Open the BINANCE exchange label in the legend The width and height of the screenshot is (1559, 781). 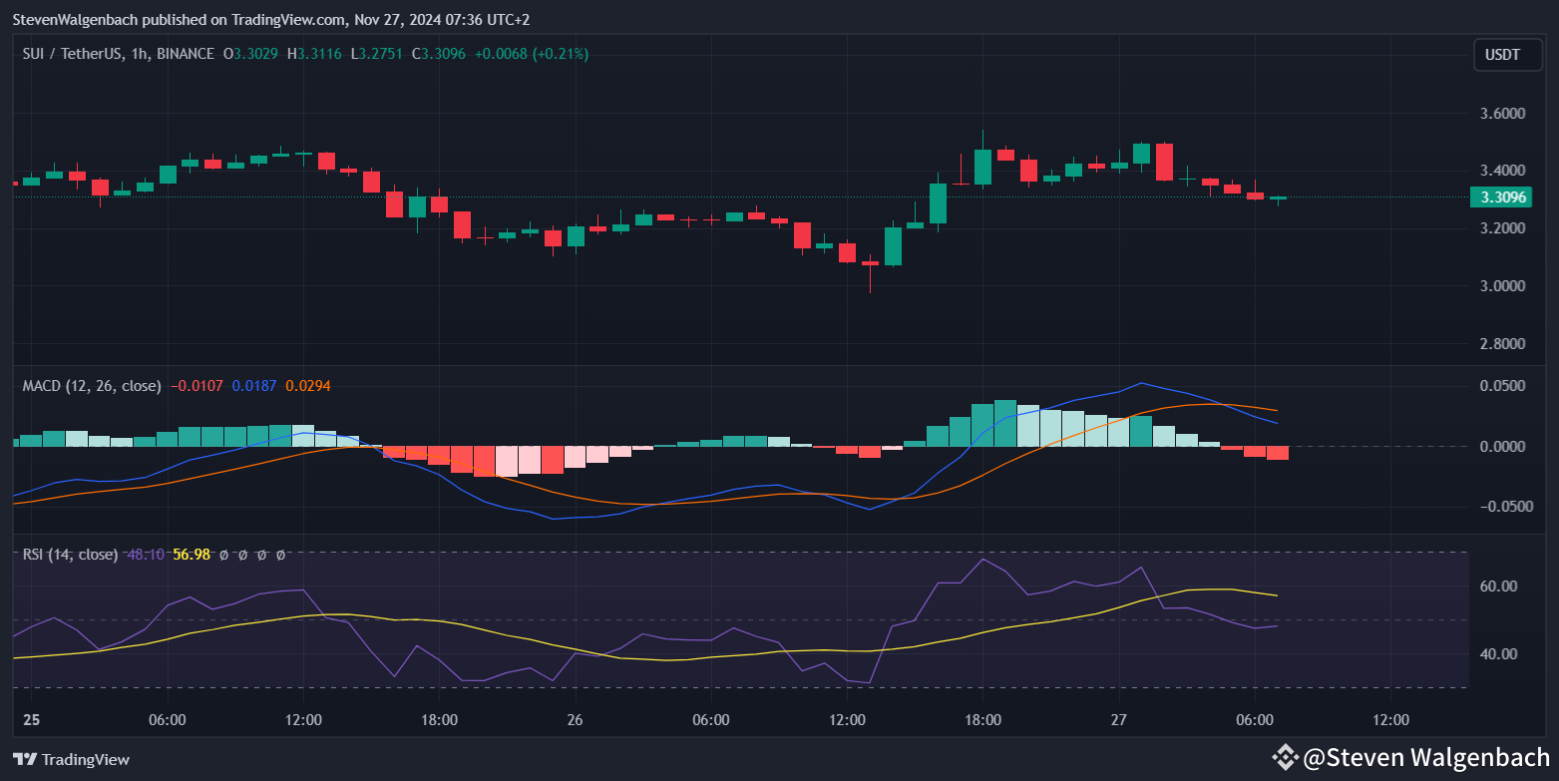pyautogui.click(x=187, y=54)
